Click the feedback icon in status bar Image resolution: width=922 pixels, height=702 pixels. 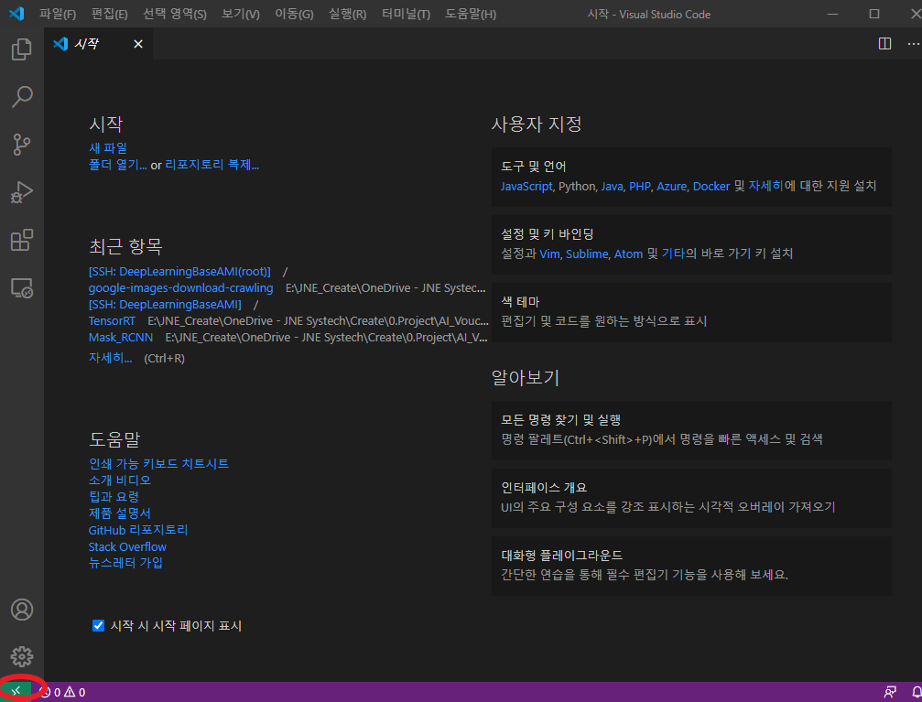(x=890, y=692)
